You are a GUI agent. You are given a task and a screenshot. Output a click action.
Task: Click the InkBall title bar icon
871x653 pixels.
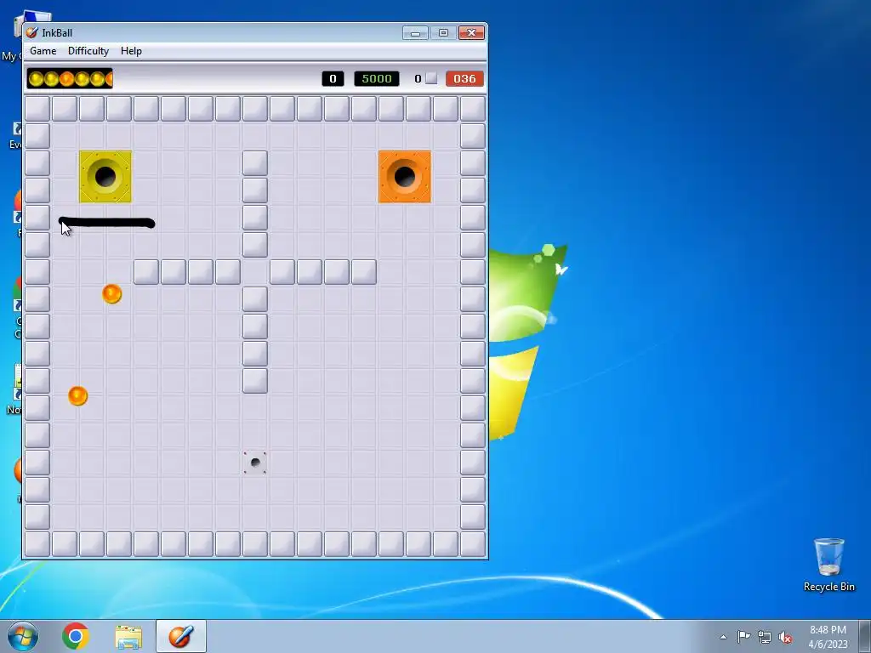[32, 33]
